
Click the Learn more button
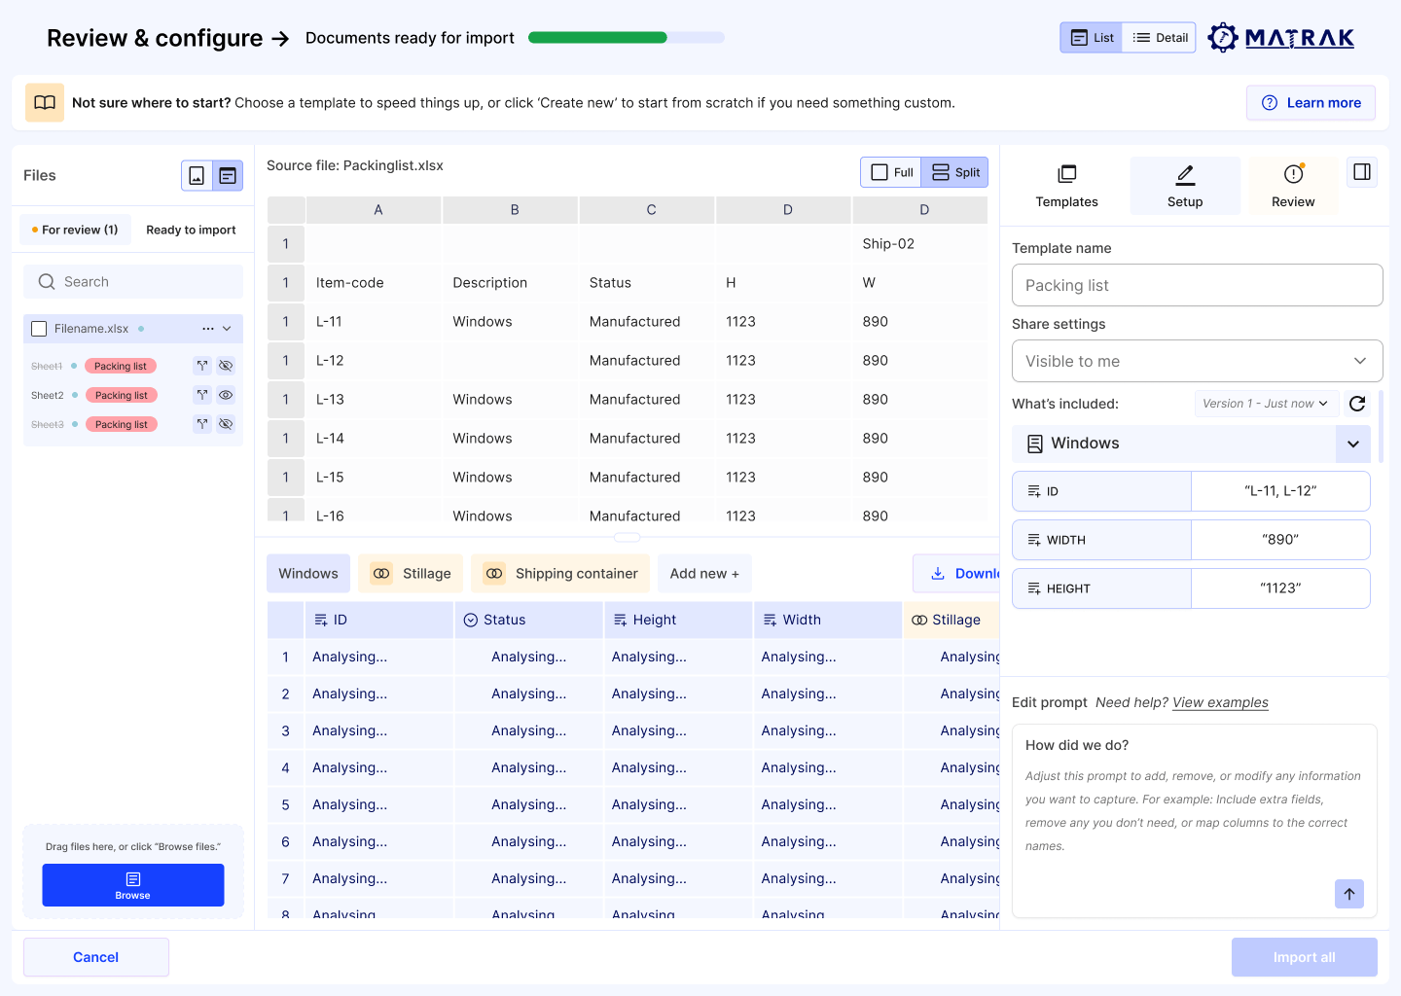[1311, 103]
